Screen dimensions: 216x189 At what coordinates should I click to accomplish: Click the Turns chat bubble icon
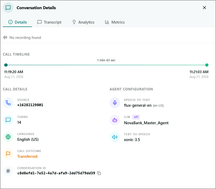[x=8, y=120]
